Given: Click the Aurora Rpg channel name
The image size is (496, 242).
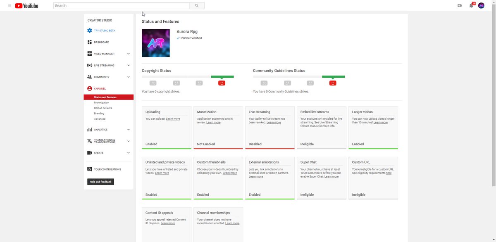Looking at the screenshot, I should [x=187, y=32].
